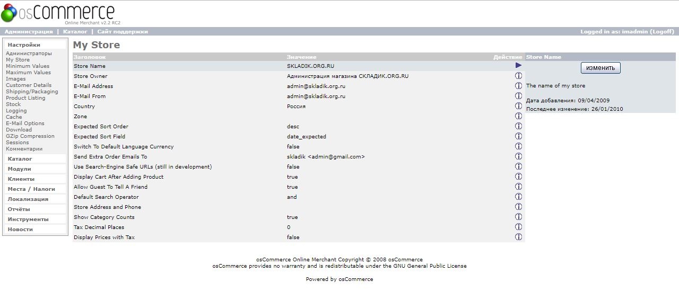Click info icon for Display Prices with Tax
This screenshot has height=308, width=679.
(x=518, y=237)
